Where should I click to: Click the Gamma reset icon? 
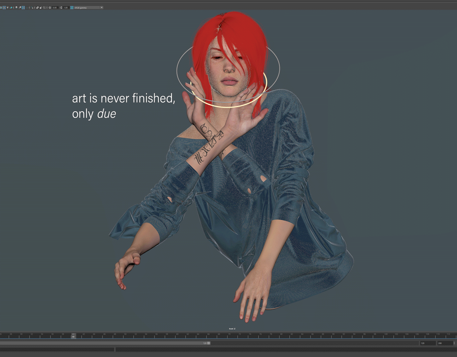pyautogui.click(x=61, y=7)
